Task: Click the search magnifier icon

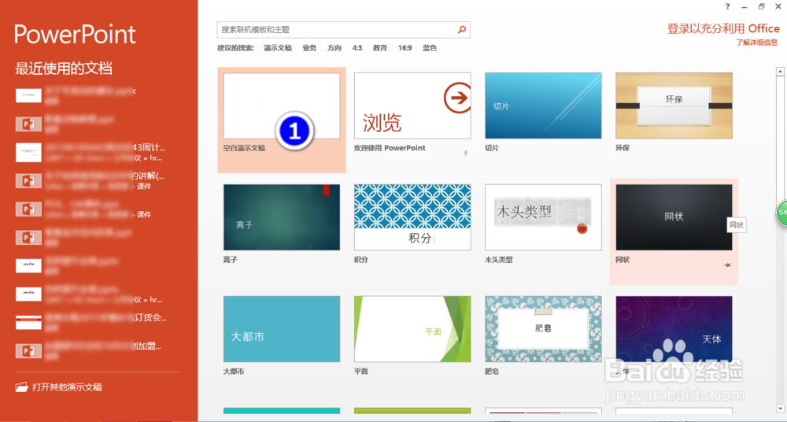Action: coord(462,30)
